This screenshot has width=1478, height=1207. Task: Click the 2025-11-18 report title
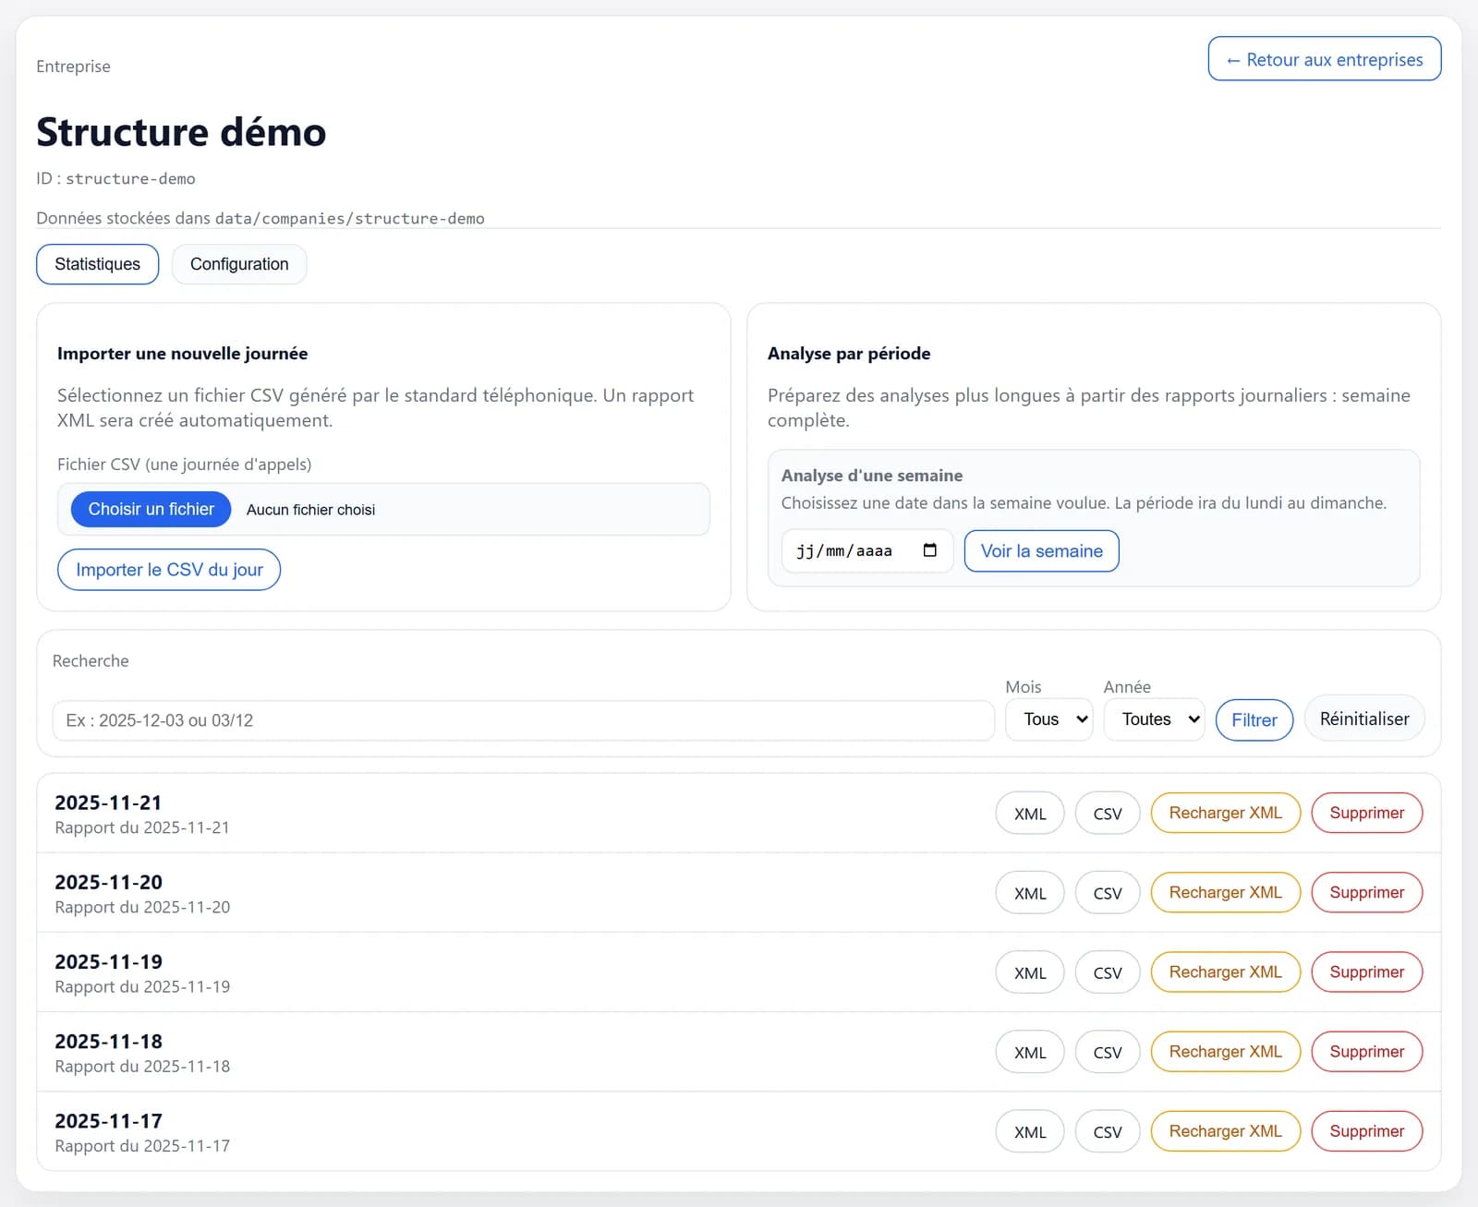click(108, 1041)
